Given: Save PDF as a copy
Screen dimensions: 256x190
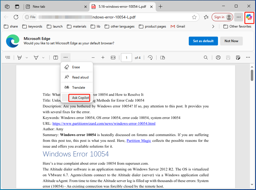Looking at the screenshot, I should click(x=238, y=58).
